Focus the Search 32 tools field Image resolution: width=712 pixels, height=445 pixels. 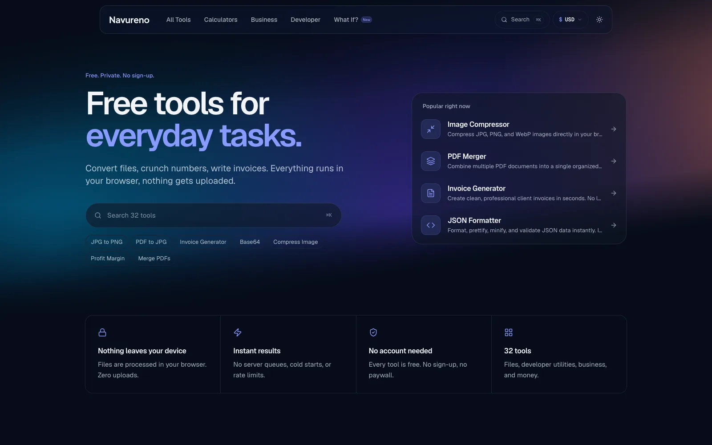point(214,215)
